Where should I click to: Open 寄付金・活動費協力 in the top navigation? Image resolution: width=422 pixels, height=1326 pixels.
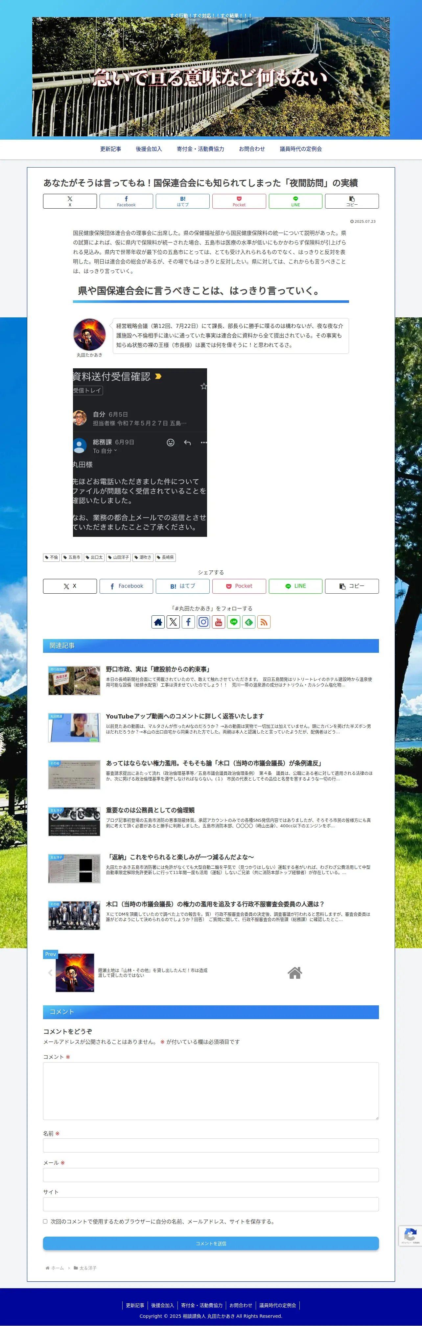[x=200, y=149]
